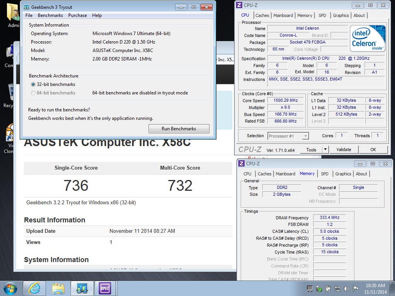Select Caches tab in bottom CPU-Z window
395x296 pixels.
pos(265,174)
